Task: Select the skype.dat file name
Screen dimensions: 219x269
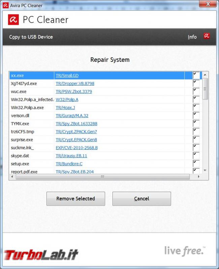Action: click(x=20, y=156)
